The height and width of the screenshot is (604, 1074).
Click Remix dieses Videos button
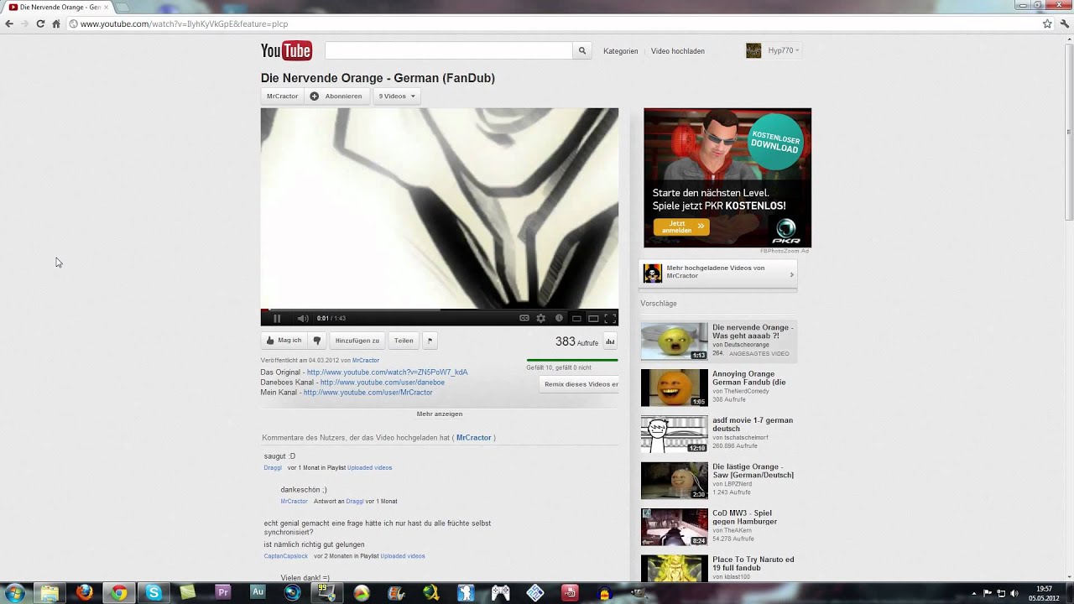581,384
